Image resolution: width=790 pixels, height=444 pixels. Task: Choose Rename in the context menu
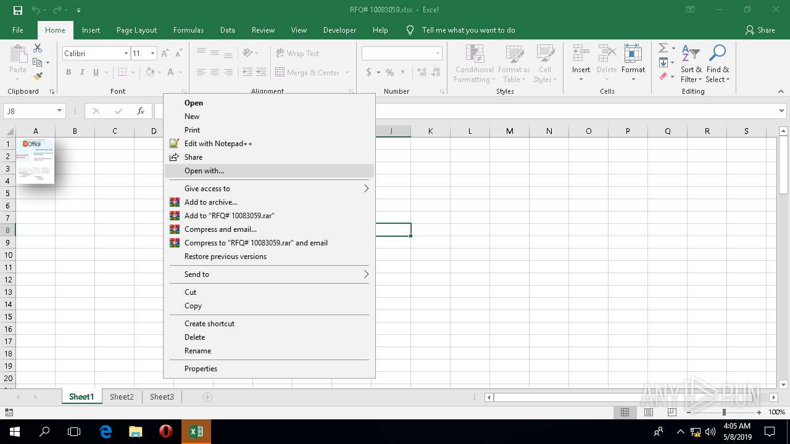pos(269,351)
